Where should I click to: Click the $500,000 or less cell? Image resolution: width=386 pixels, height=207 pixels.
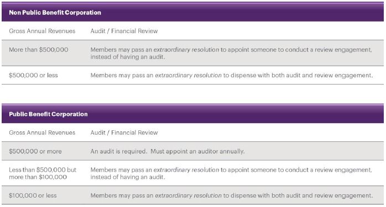coord(33,75)
